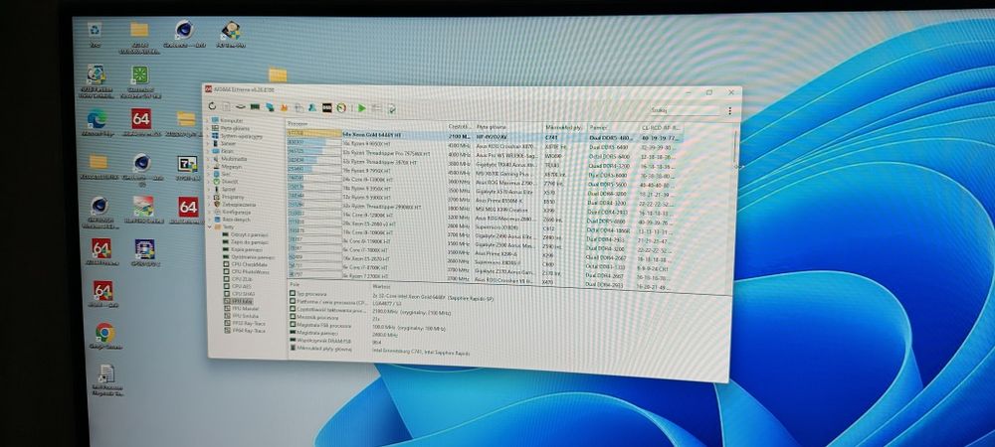Select CPU ZLib benchmark
995x447 pixels.
click(x=238, y=279)
